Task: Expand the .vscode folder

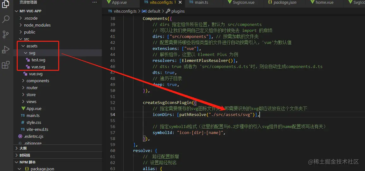Action: point(58,18)
